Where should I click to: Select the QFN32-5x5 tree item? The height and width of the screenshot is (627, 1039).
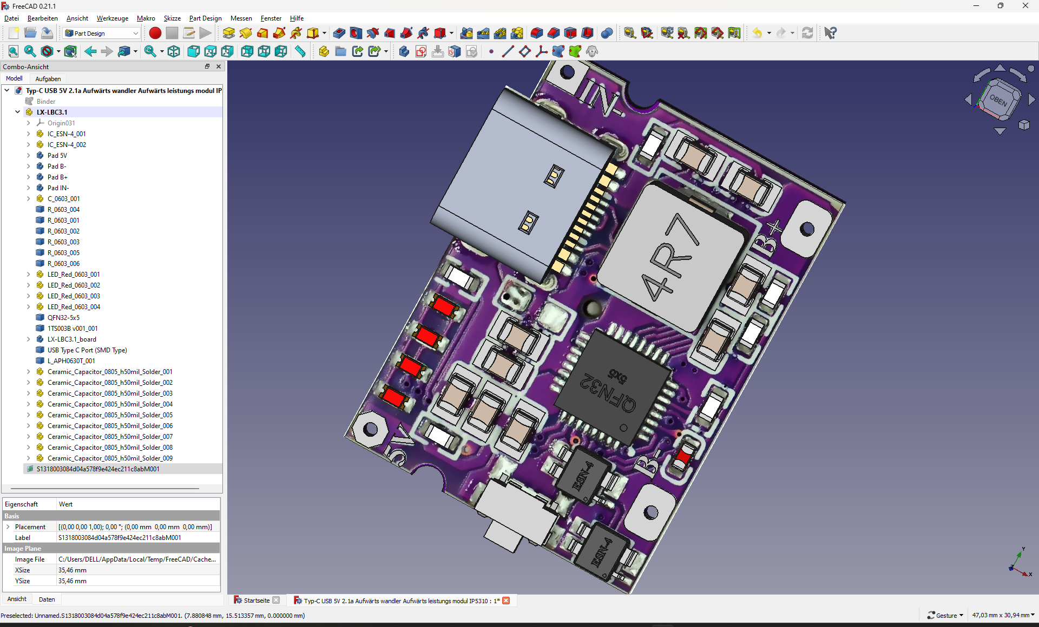point(63,317)
